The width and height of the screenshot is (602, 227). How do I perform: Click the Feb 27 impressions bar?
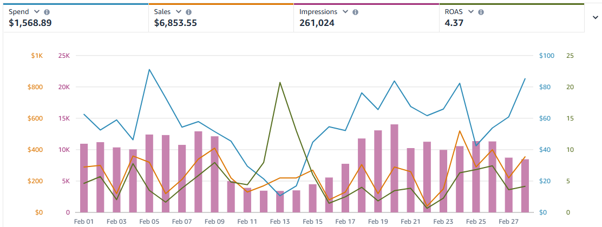[509, 185]
